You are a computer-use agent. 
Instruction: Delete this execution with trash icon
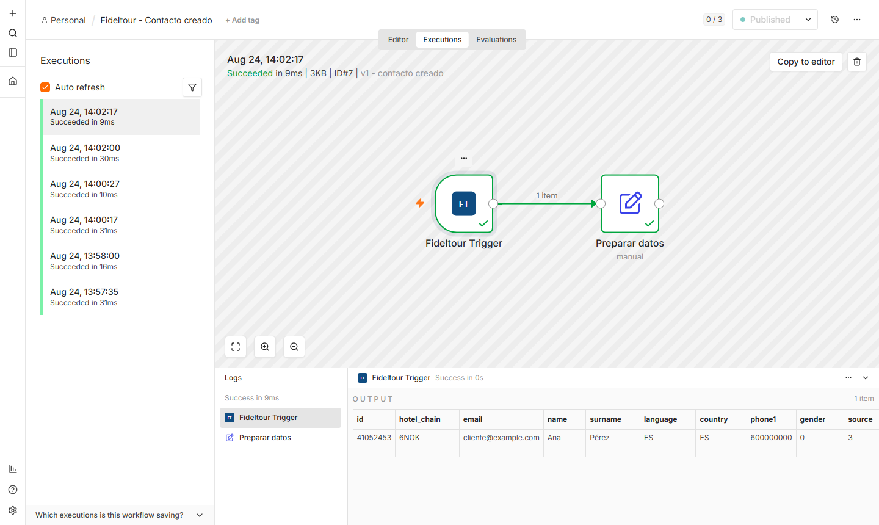point(857,62)
